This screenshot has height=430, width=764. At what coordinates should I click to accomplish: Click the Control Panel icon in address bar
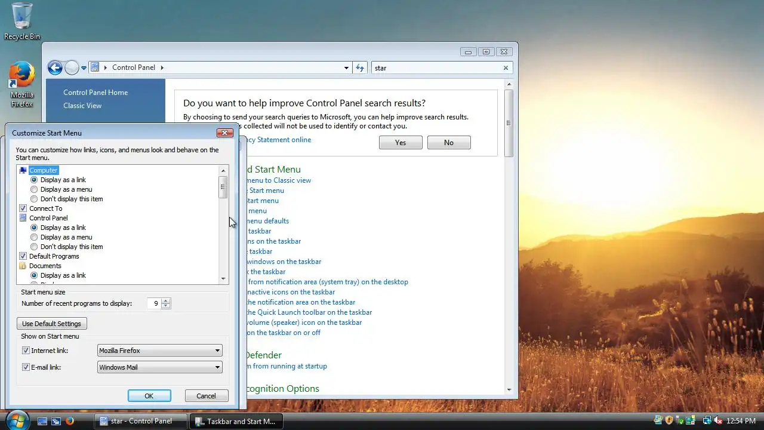point(95,67)
